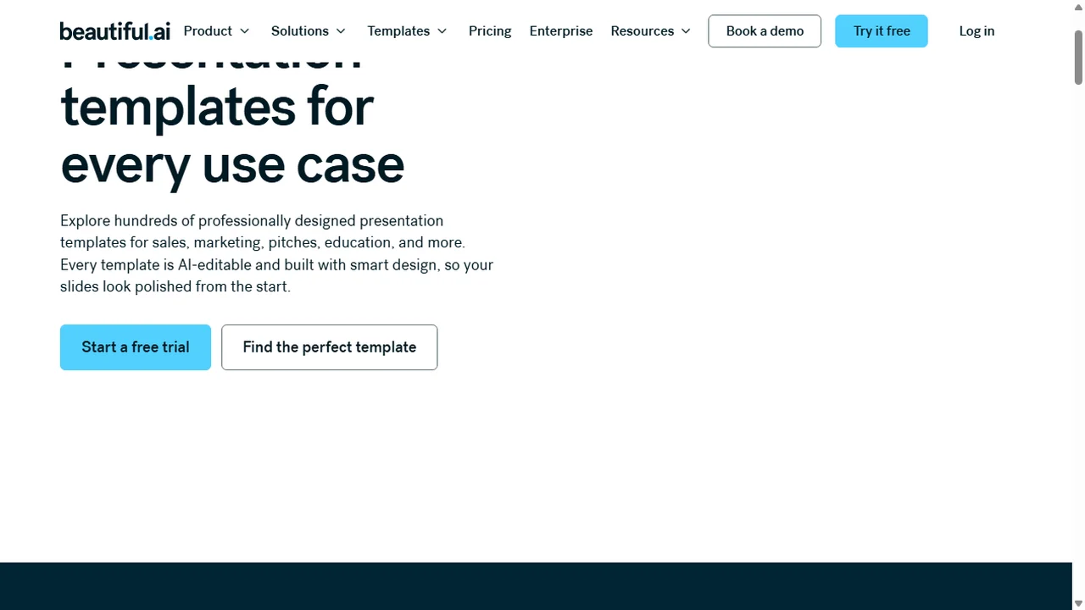Click Find the perfect template button
Screen dimensions: 1085x610
330,347
